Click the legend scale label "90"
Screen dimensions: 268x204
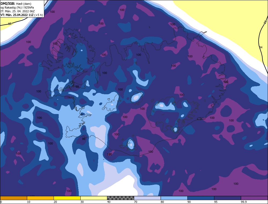click(x=189, y=202)
